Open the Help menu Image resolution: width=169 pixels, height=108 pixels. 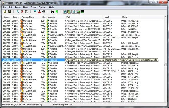(x=51, y=8)
